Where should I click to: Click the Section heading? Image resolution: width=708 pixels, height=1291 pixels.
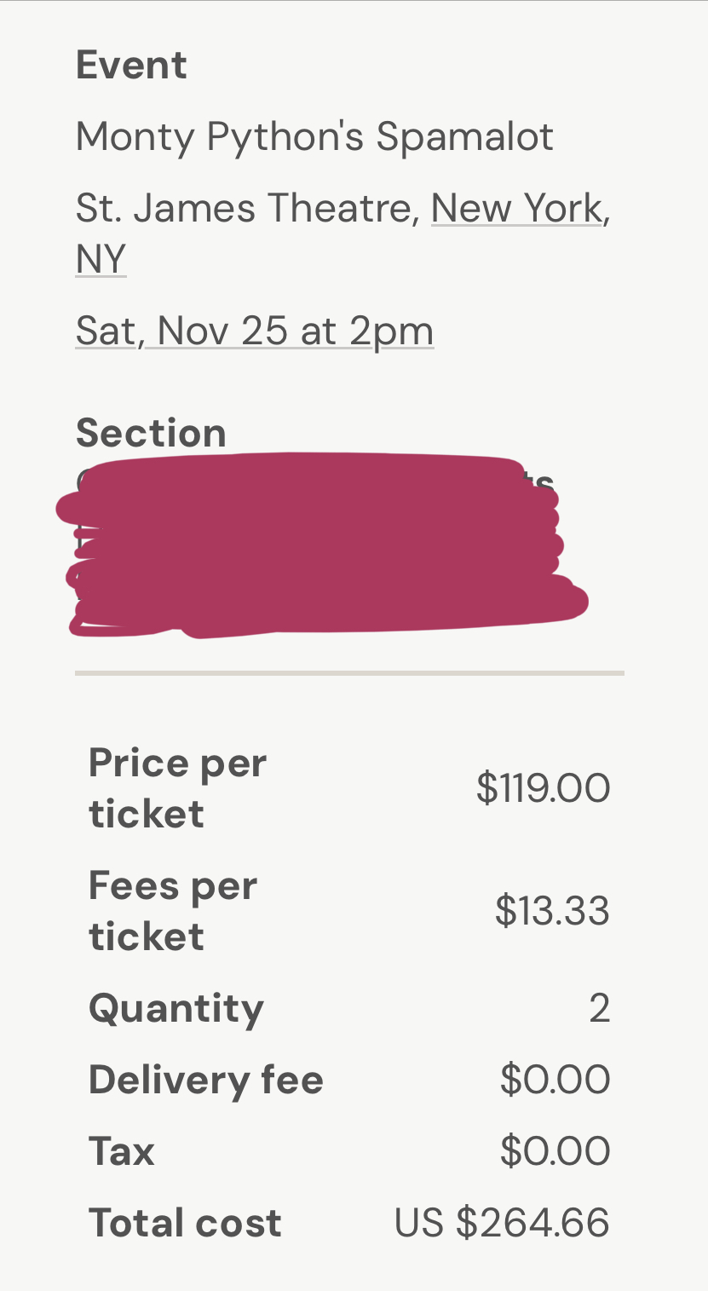(151, 433)
